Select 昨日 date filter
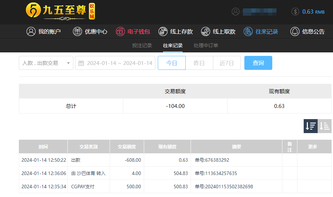The image size is (333, 197). pyautogui.click(x=199, y=63)
